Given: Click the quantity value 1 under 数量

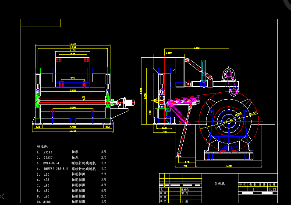Looking at the screenshot, I should (x=253, y=189).
